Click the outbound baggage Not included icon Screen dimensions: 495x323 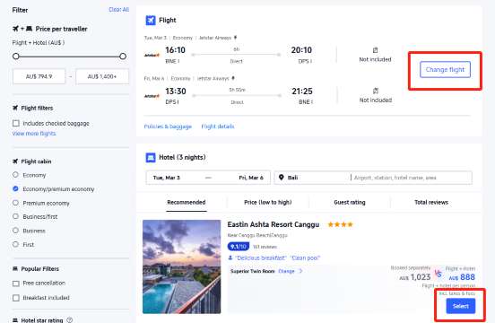tap(375, 50)
